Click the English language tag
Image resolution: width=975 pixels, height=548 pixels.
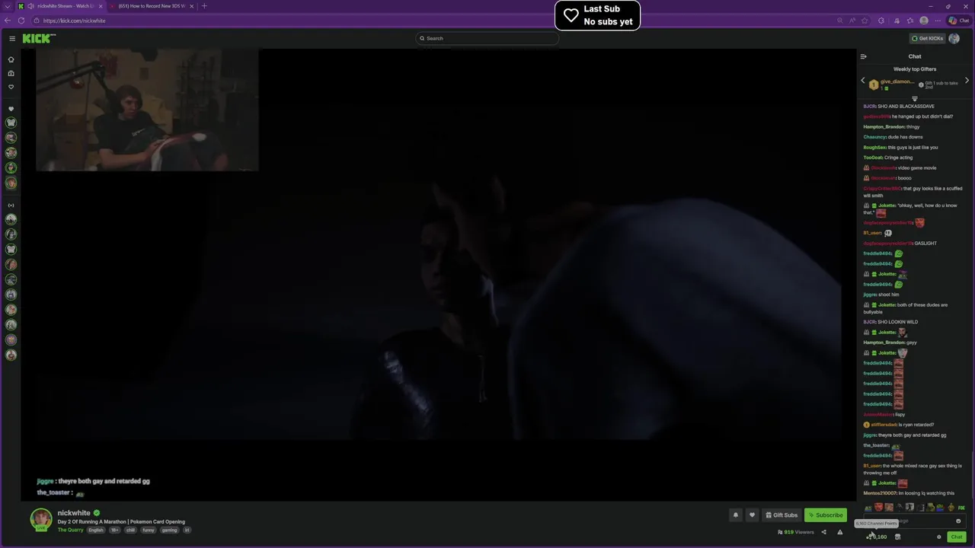coord(95,530)
